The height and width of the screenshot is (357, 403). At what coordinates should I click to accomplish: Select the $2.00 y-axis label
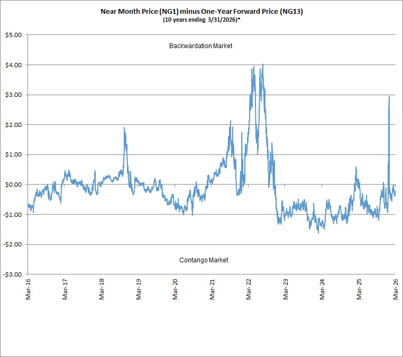point(14,125)
